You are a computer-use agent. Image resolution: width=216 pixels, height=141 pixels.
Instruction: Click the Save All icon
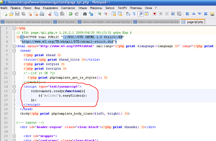tap(23, 14)
